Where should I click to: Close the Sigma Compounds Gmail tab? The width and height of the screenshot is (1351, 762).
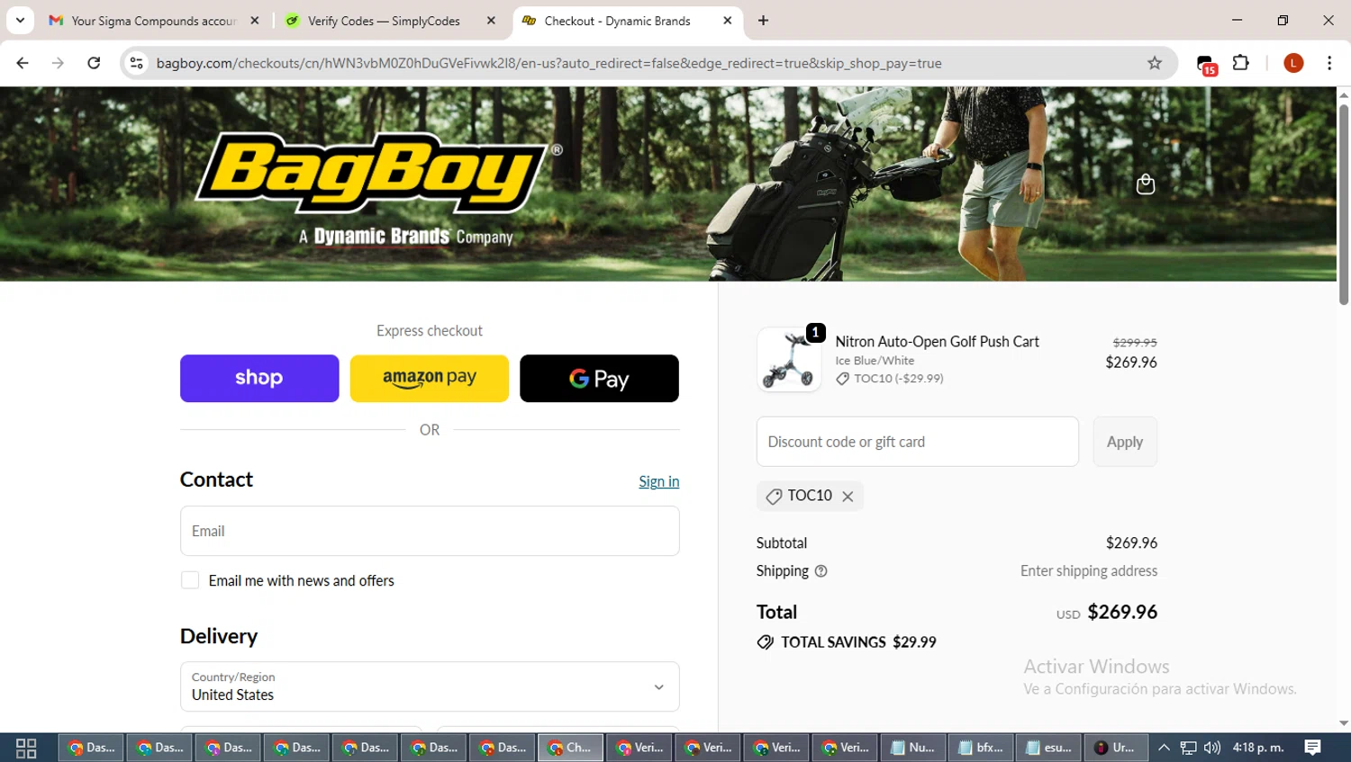[255, 21]
